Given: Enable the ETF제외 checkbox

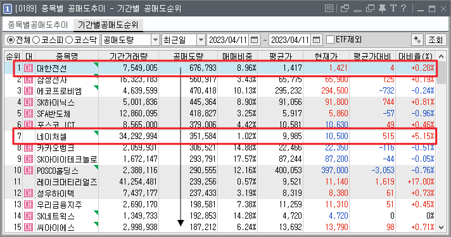Looking at the screenshot, I should [331, 40].
